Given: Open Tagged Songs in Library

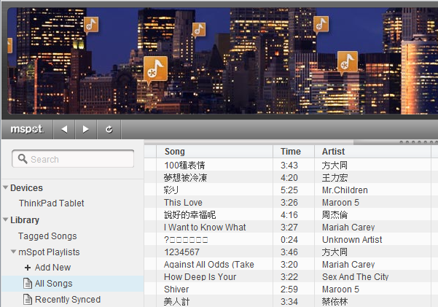Looking at the screenshot, I should [47, 236].
